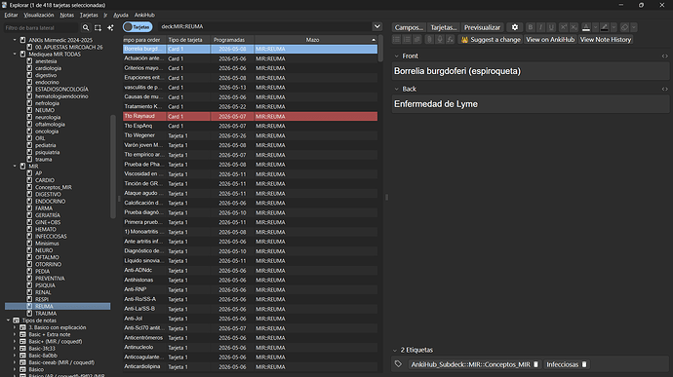Click View Note History

tap(606, 40)
